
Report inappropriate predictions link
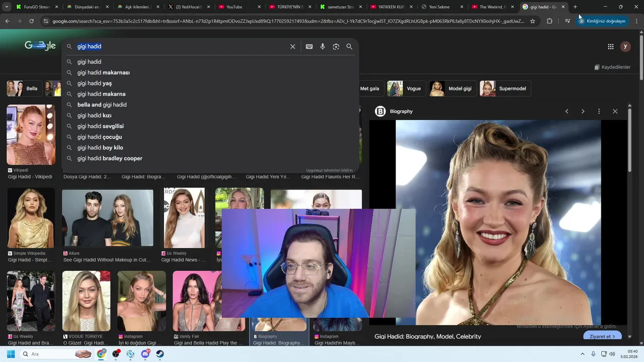pyautogui.click(x=330, y=170)
